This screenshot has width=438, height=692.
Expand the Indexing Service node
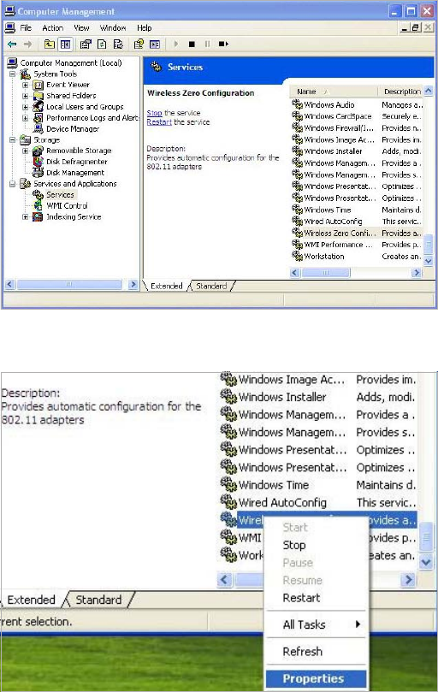click(x=25, y=216)
